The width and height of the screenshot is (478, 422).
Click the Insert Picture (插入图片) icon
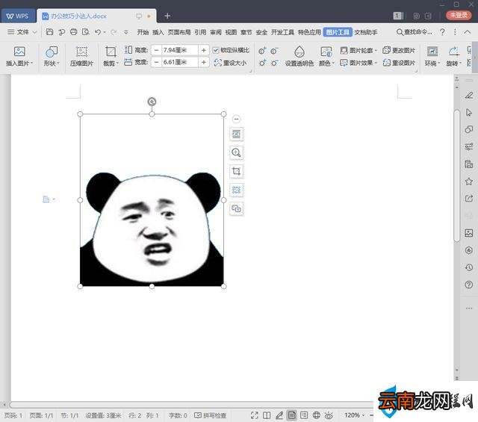19,52
